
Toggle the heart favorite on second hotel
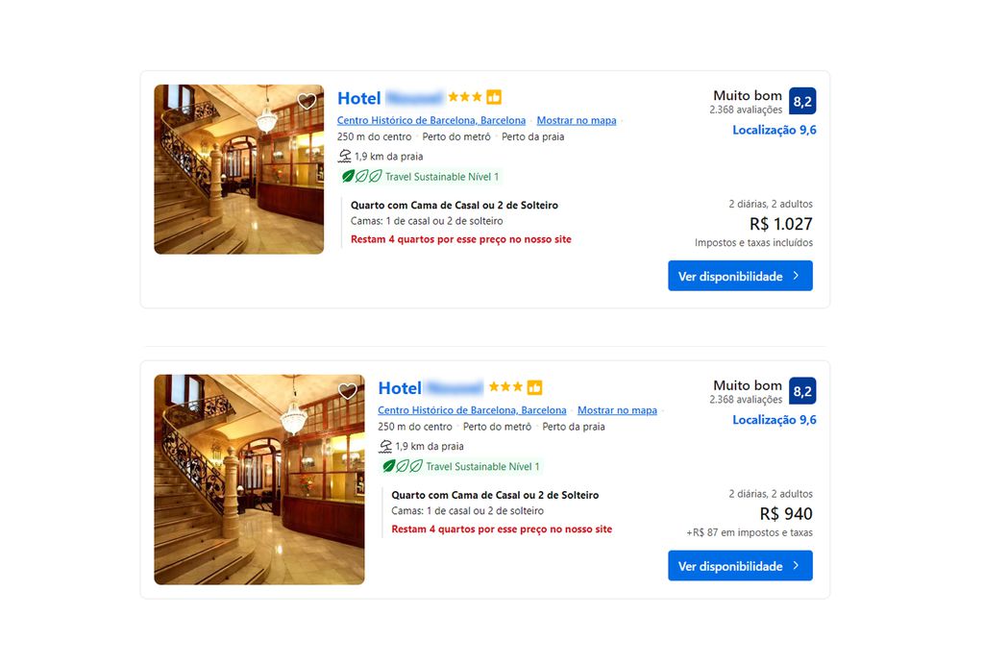[348, 392]
